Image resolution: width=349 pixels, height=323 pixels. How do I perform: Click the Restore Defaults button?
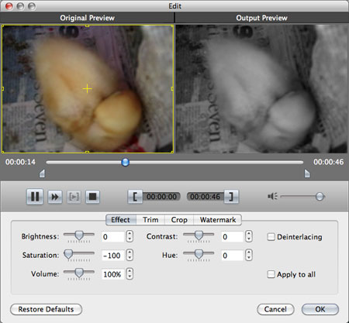point(46,309)
